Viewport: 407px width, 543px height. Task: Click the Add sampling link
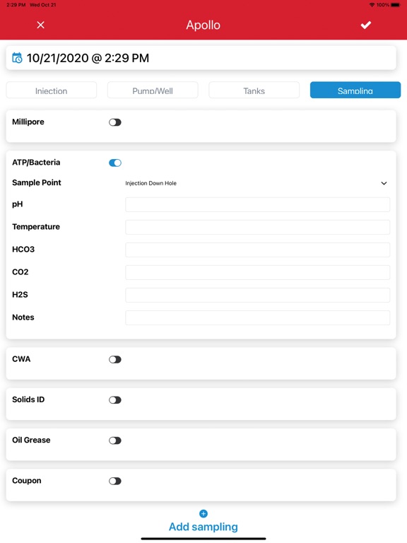pyautogui.click(x=203, y=527)
